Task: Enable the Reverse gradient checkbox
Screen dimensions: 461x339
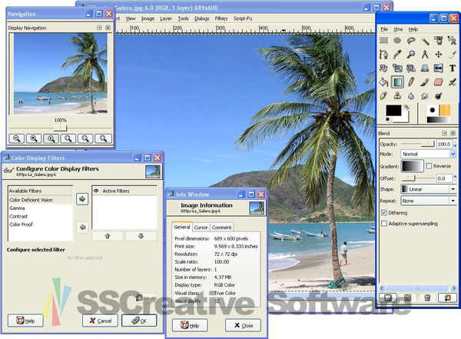Action: tap(429, 166)
